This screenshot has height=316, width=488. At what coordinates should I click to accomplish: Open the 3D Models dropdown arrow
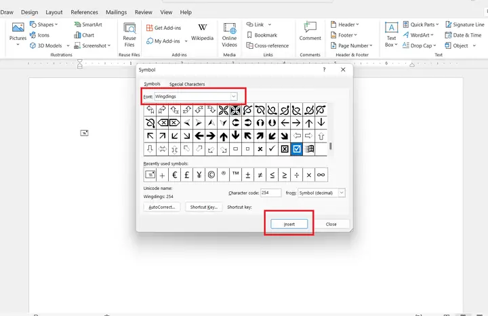click(68, 45)
